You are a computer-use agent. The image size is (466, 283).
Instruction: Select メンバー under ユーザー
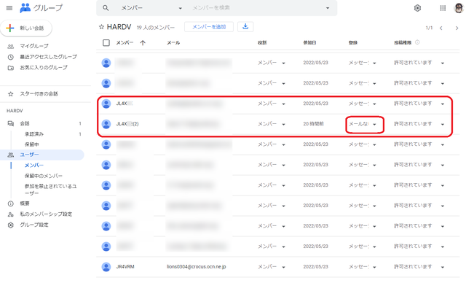pos(34,165)
